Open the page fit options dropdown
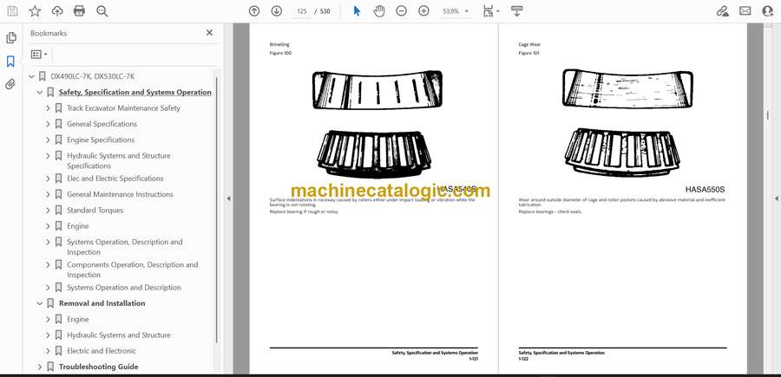This screenshot has width=781, height=377. tap(491, 11)
